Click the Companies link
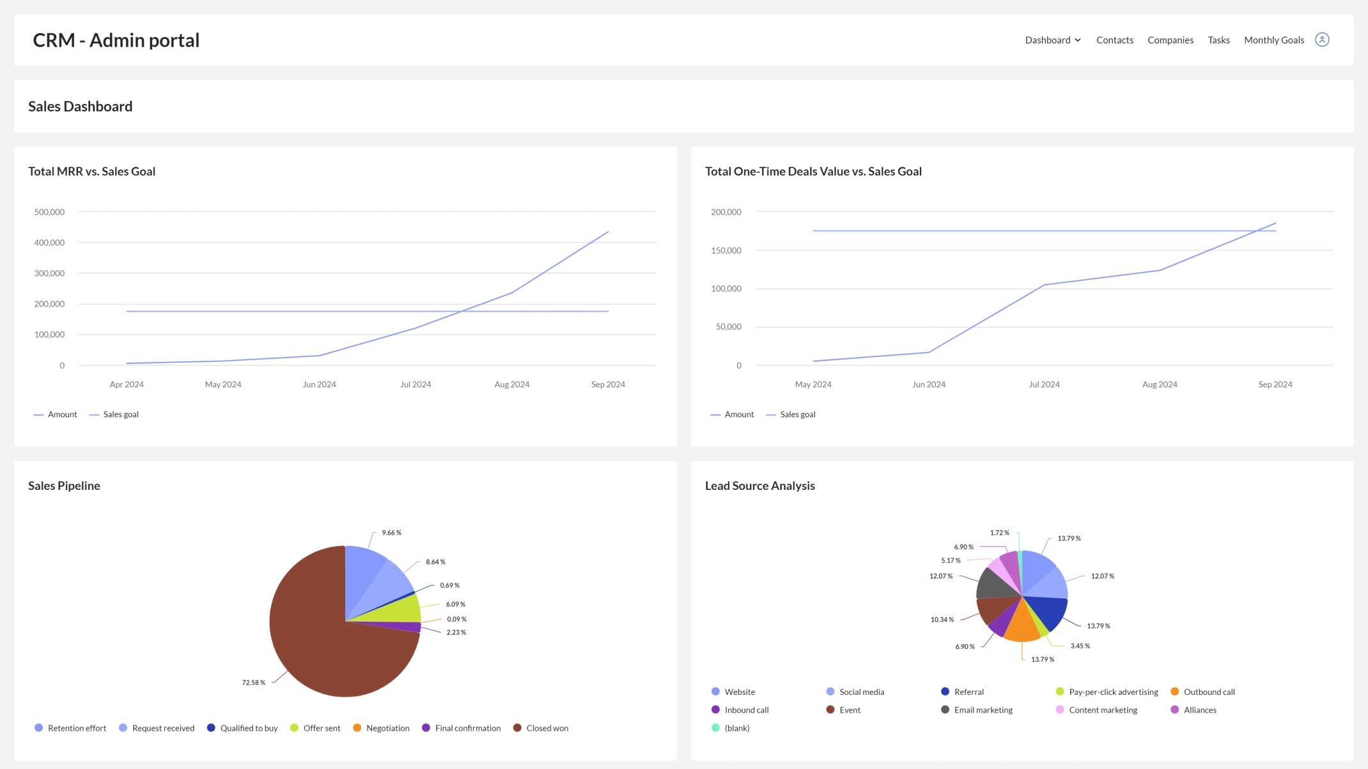Image resolution: width=1368 pixels, height=769 pixels. coord(1170,39)
